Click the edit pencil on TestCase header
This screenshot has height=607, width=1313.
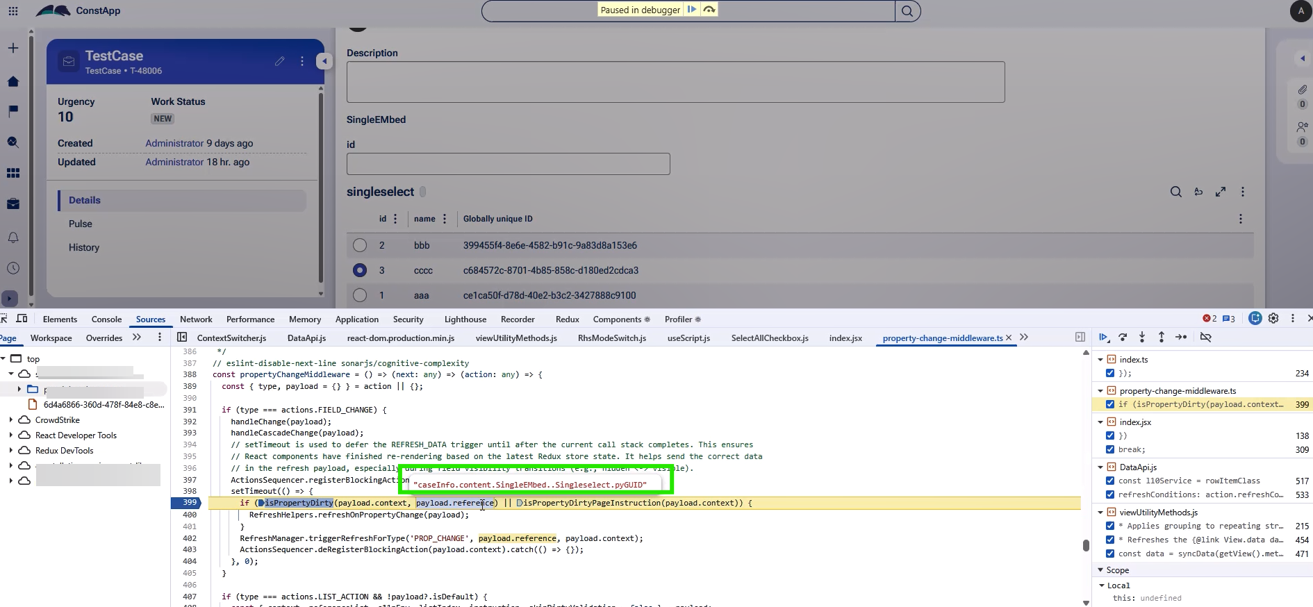(279, 61)
